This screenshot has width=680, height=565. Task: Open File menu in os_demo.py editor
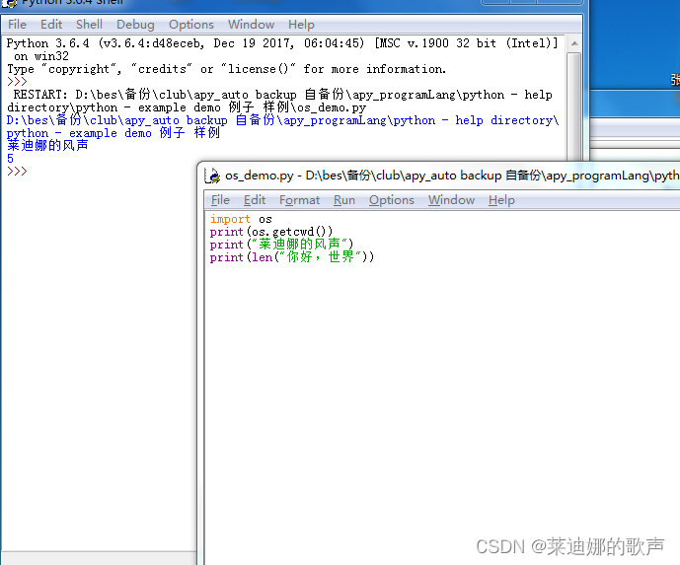tap(220, 200)
